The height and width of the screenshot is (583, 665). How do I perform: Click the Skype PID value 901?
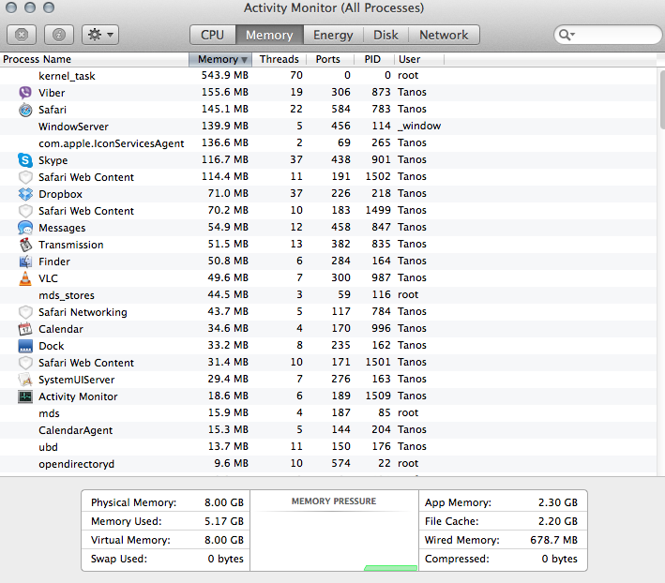coord(381,159)
